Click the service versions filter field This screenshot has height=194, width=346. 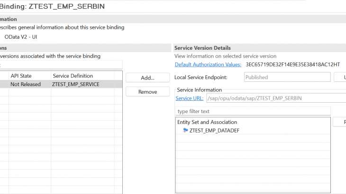[62, 64]
